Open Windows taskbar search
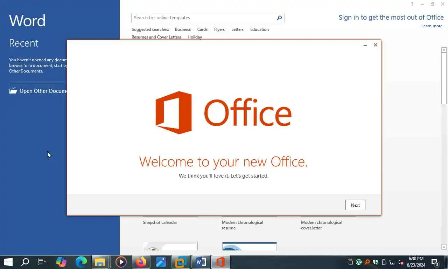448x269 pixels. click(25, 262)
